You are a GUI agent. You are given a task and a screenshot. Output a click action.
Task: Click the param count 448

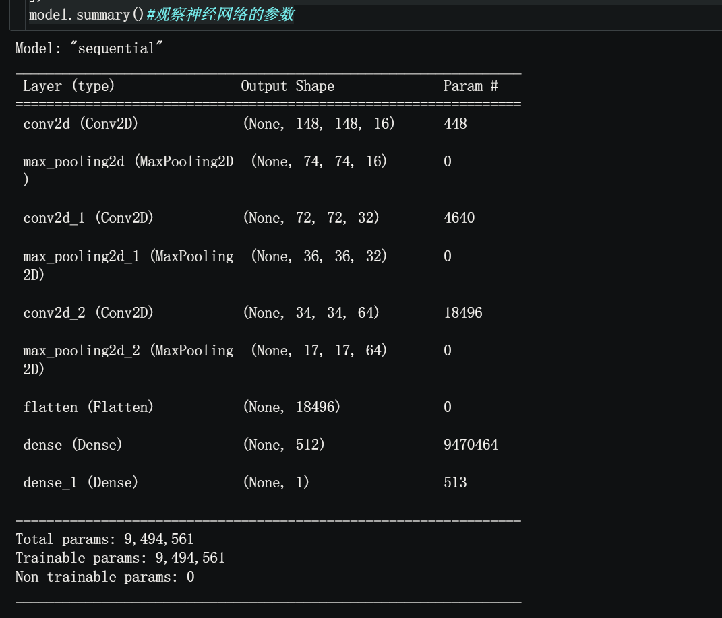click(x=456, y=124)
